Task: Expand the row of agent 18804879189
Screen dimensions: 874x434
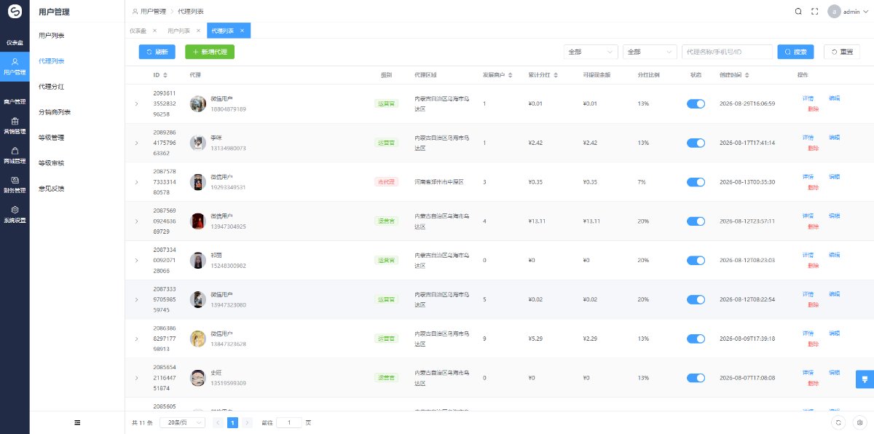Action: click(136, 103)
